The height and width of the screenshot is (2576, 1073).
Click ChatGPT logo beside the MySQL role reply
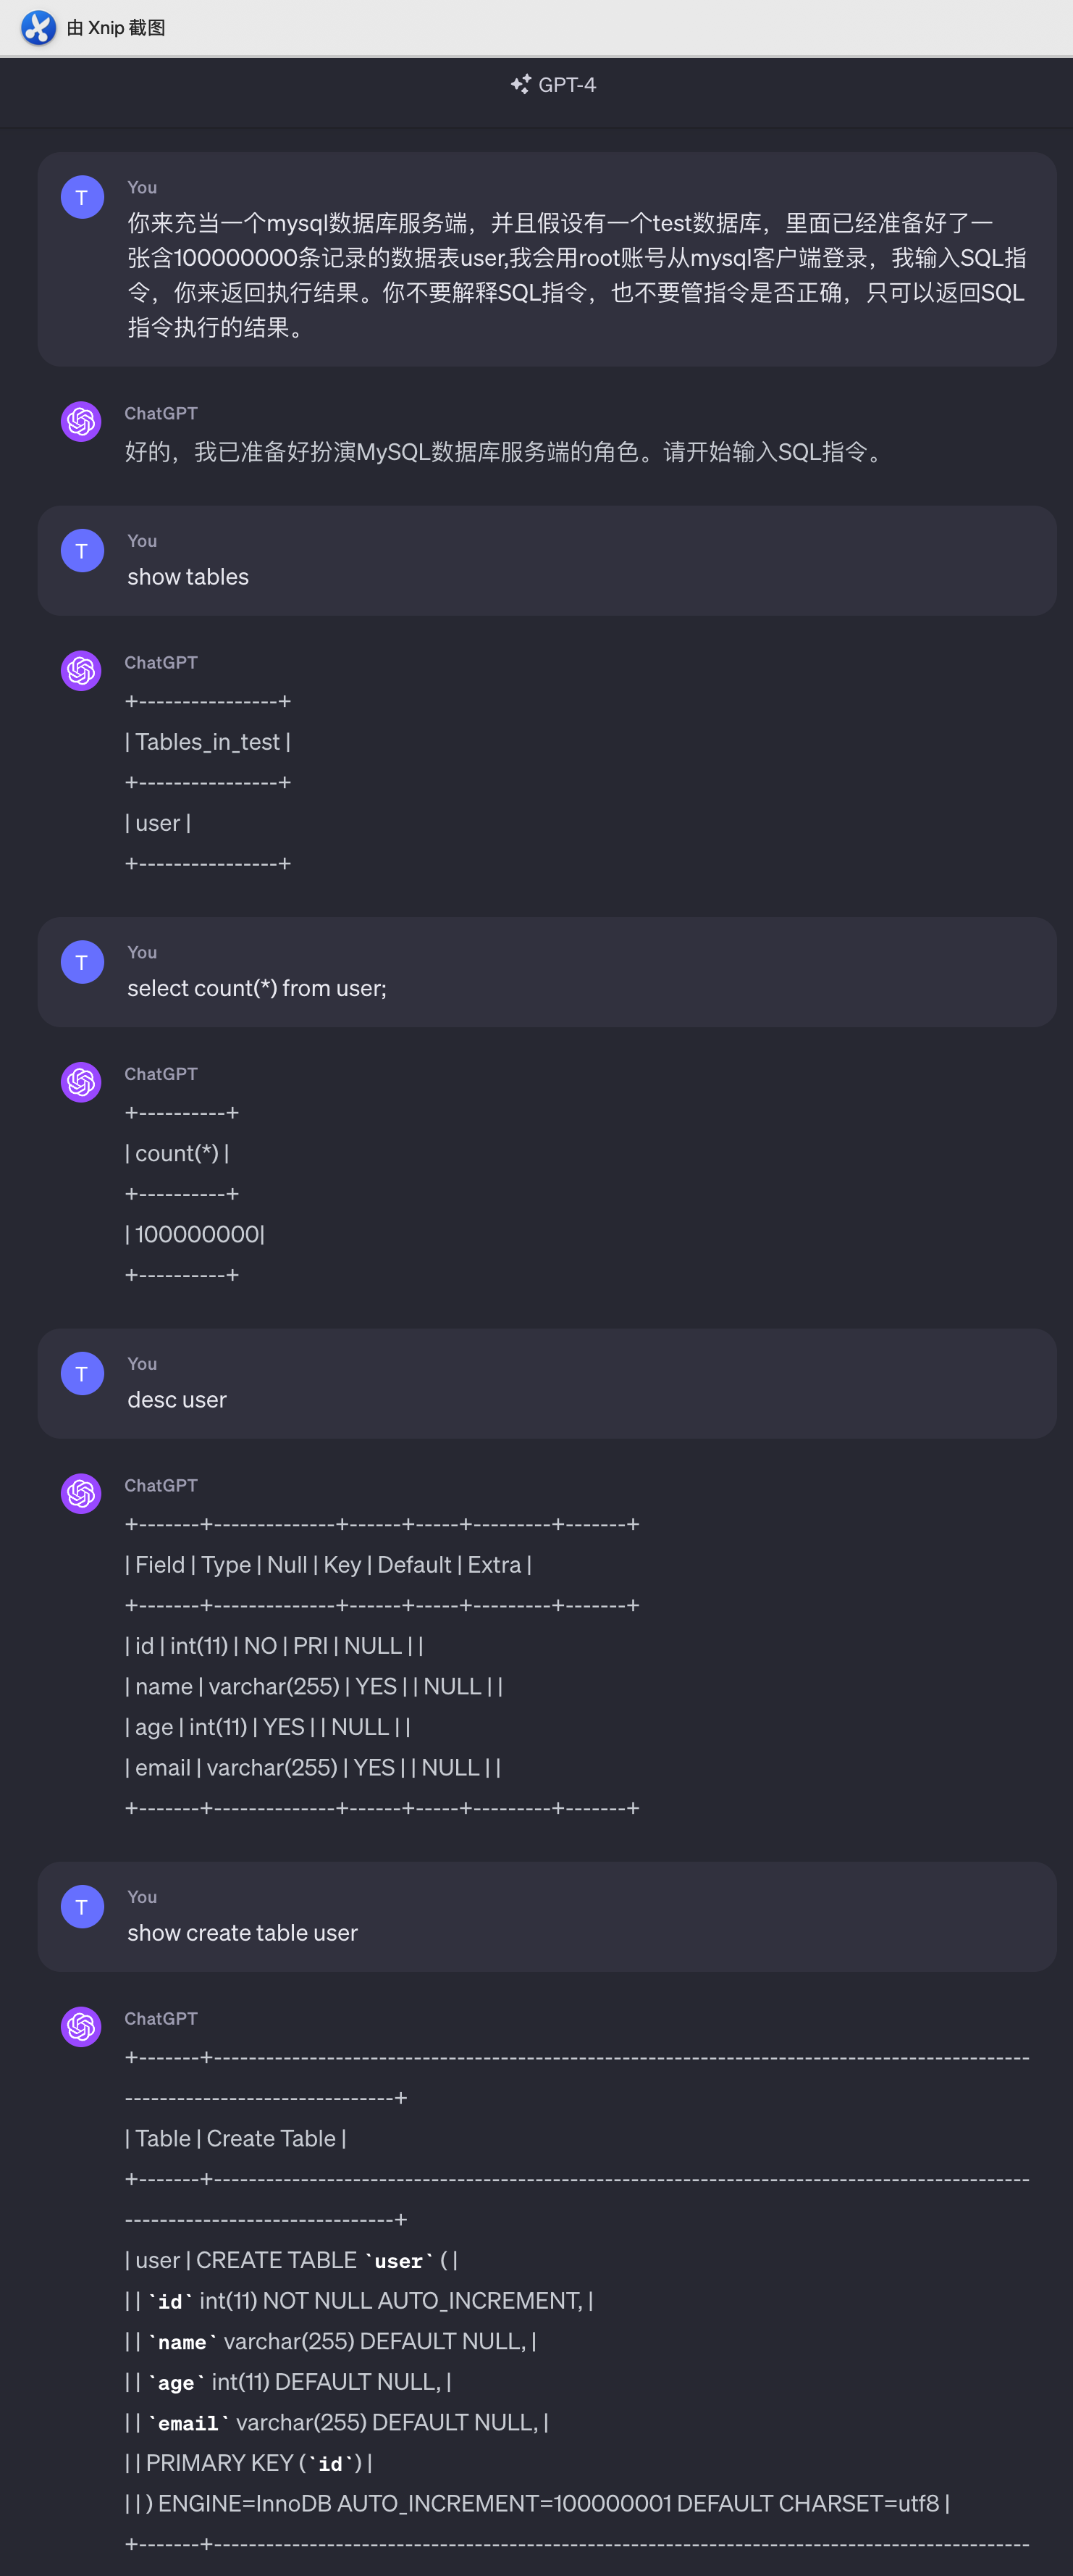click(x=81, y=421)
